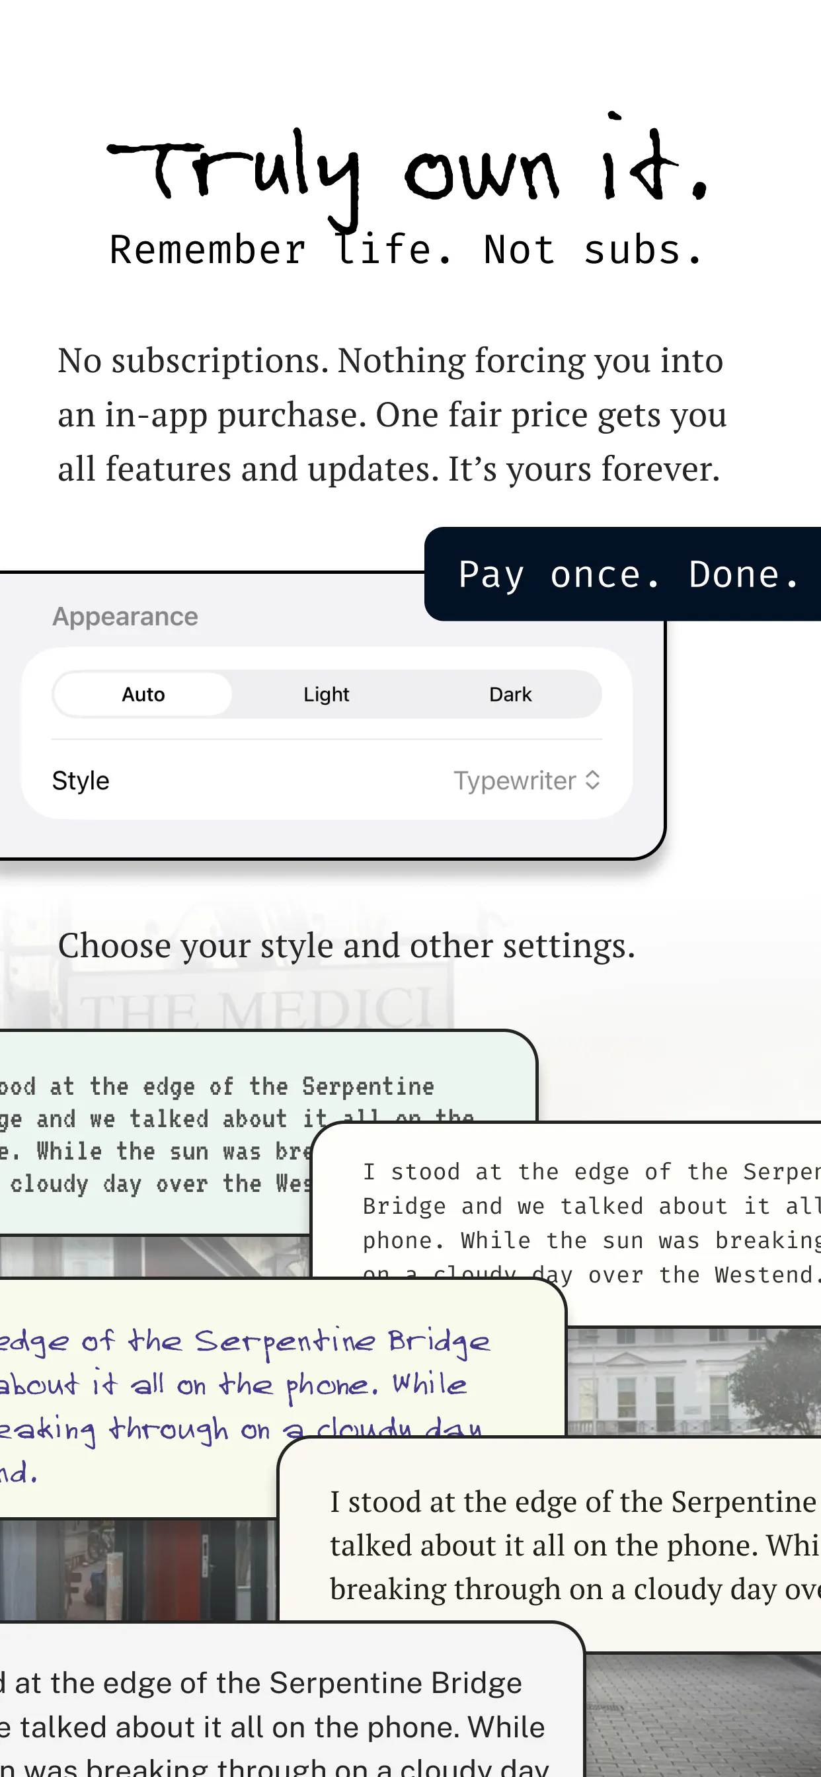
Task: Open the Typewriter style dropdown
Action: point(527,781)
